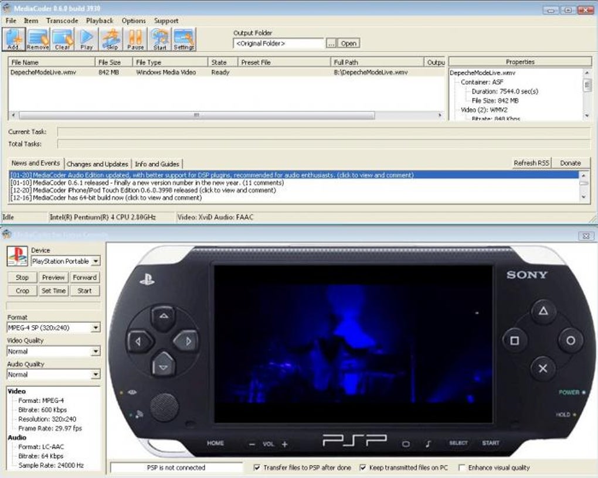Click the PSP circle button

[570, 340]
